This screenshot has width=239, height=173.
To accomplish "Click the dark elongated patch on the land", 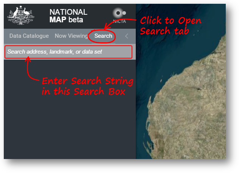I will click(198, 89).
